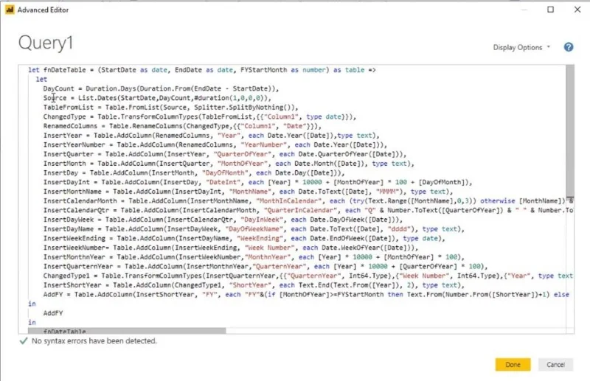Click the first line defining fnDateTable
The image size is (590, 381).
201,70
